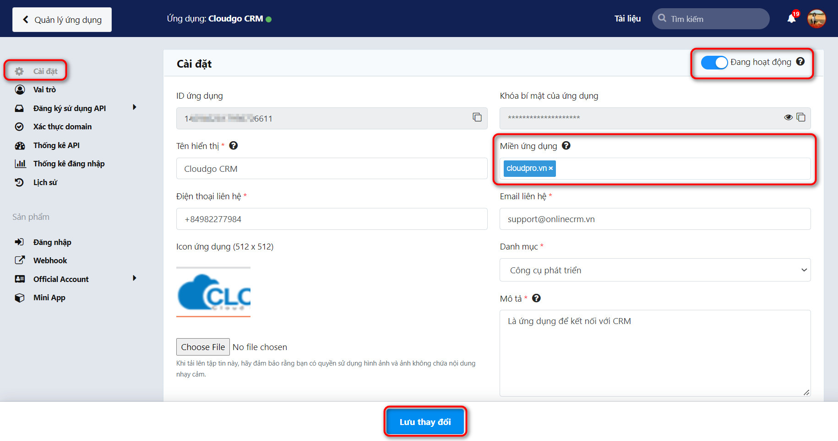Click the settings gear icon in sidebar
Image resolution: width=838 pixels, height=441 pixels.
[19, 71]
